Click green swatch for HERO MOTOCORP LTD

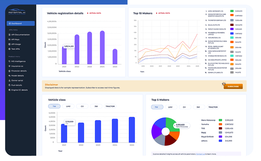coord(232,11)
